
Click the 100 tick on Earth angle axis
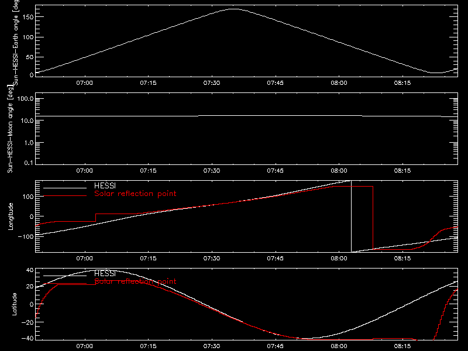(27, 37)
